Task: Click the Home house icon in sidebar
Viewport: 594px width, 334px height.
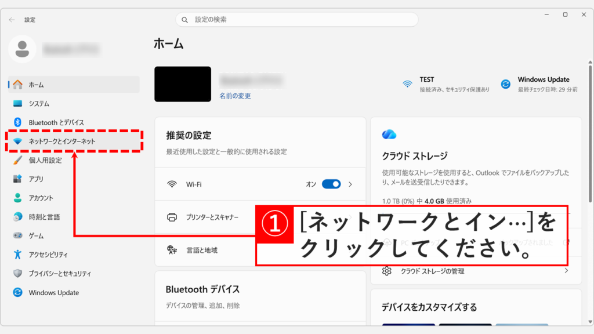Action: tap(17, 85)
